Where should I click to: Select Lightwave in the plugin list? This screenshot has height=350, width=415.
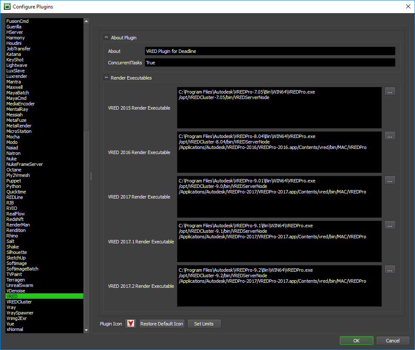44,66
